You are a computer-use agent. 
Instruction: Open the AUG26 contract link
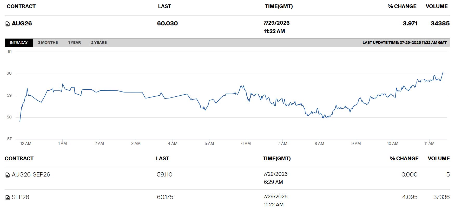[22, 23]
